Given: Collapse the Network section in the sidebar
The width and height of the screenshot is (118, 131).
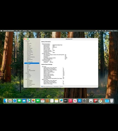Looking at the screenshot, I should pyautogui.click(x=25, y=73).
